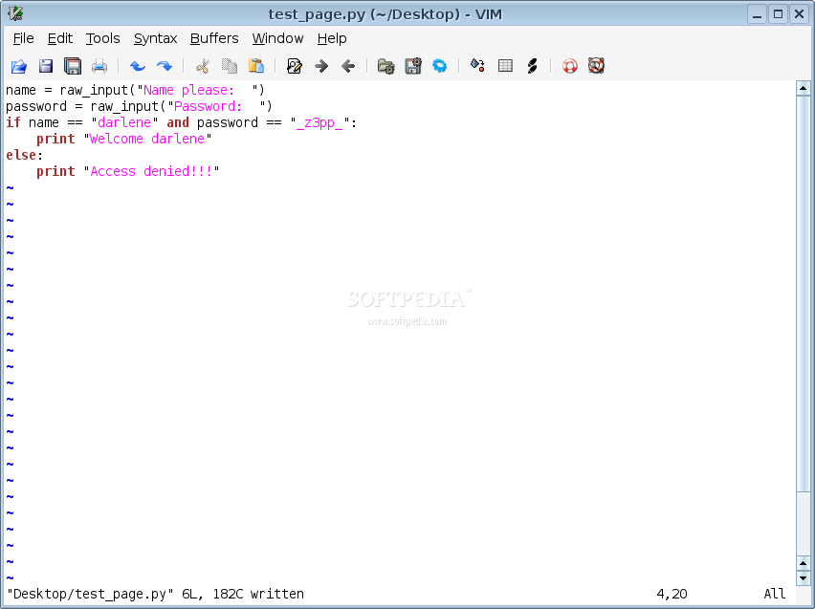Viewport: 815px width, 609px height.
Task: Open the Syntax menu
Action: tap(155, 39)
